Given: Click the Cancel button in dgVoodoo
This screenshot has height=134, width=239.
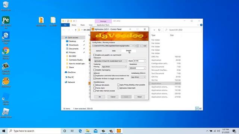Looking at the screenshot, I should coord(113,97).
